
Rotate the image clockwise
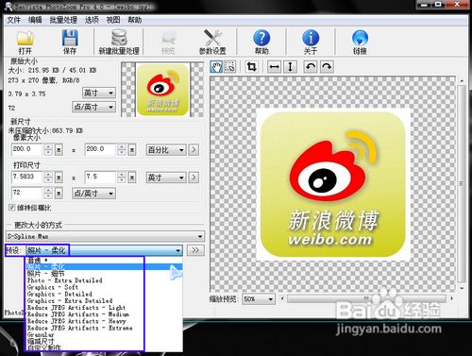coord(327,67)
